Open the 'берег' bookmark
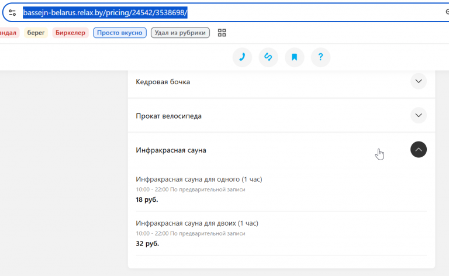Image resolution: width=449 pixels, height=276 pixels. click(36, 33)
